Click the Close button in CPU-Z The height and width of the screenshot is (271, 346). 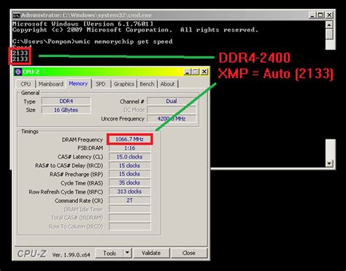click(189, 253)
